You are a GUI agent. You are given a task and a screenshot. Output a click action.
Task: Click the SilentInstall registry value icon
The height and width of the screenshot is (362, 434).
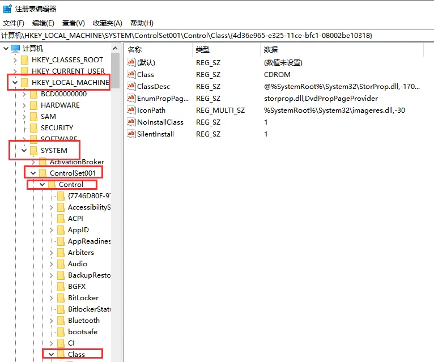[x=131, y=134]
